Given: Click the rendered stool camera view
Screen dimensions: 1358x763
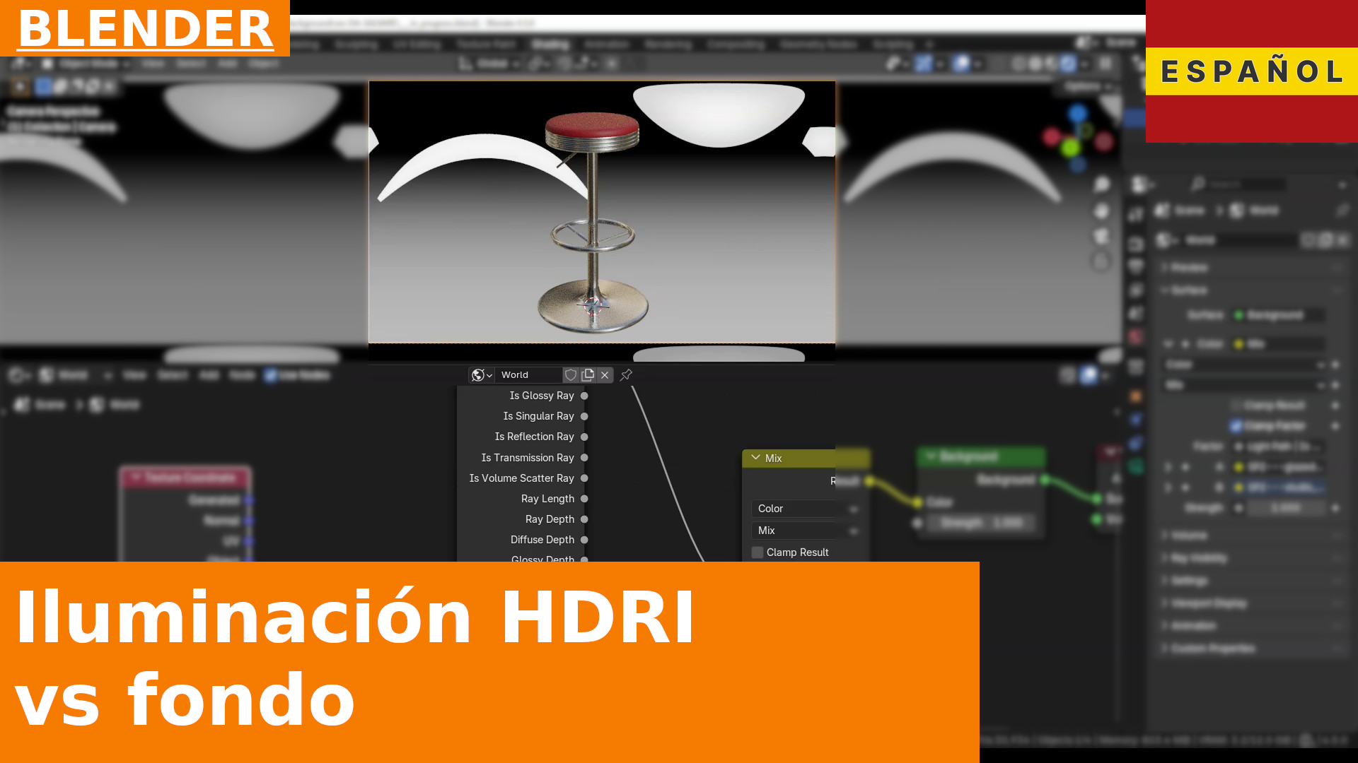Looking at the screenshot, I should click(x=601, y=212).
